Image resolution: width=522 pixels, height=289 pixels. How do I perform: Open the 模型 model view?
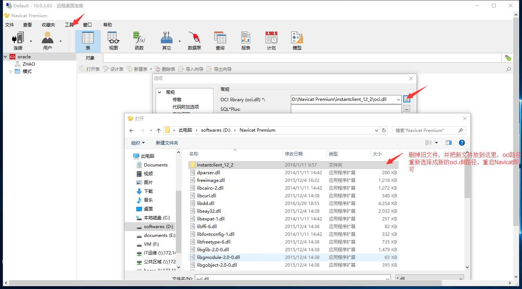click(297, 41)
